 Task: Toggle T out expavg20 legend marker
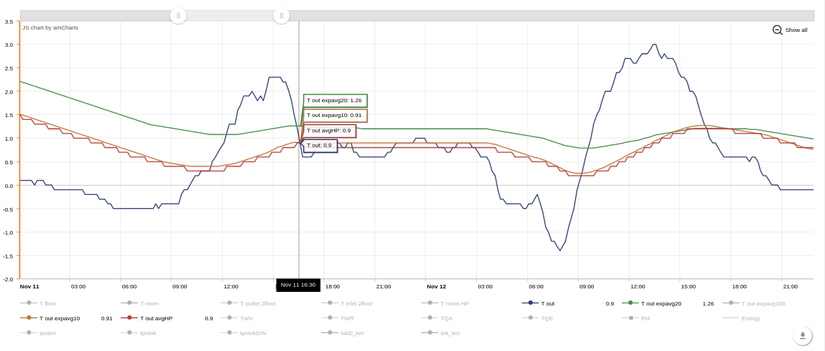[x=631, y=303]
